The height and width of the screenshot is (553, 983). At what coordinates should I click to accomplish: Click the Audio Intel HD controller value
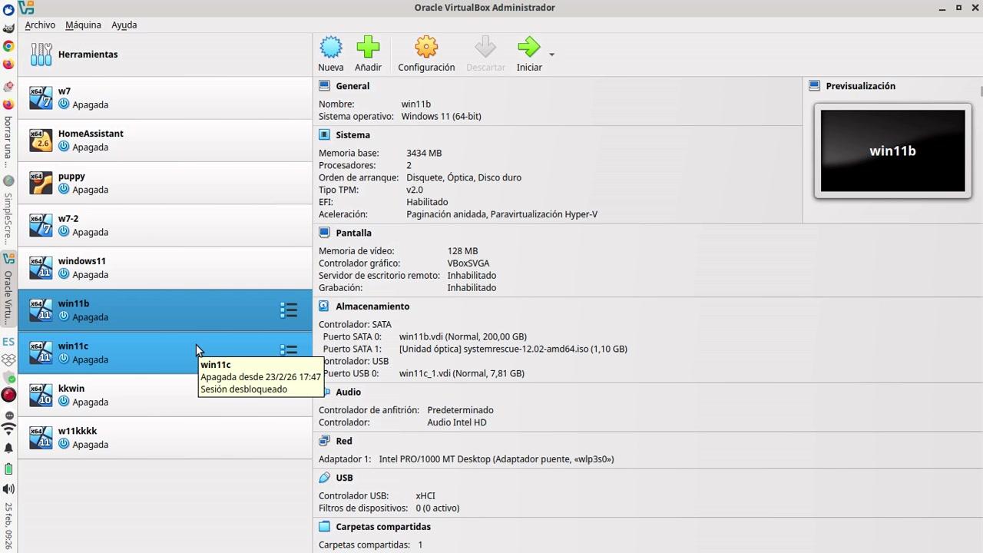coord(457,422)
